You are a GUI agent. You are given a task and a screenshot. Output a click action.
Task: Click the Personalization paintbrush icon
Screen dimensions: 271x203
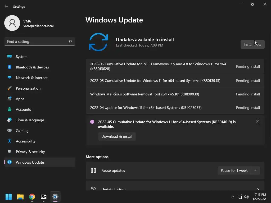[10, 88]
